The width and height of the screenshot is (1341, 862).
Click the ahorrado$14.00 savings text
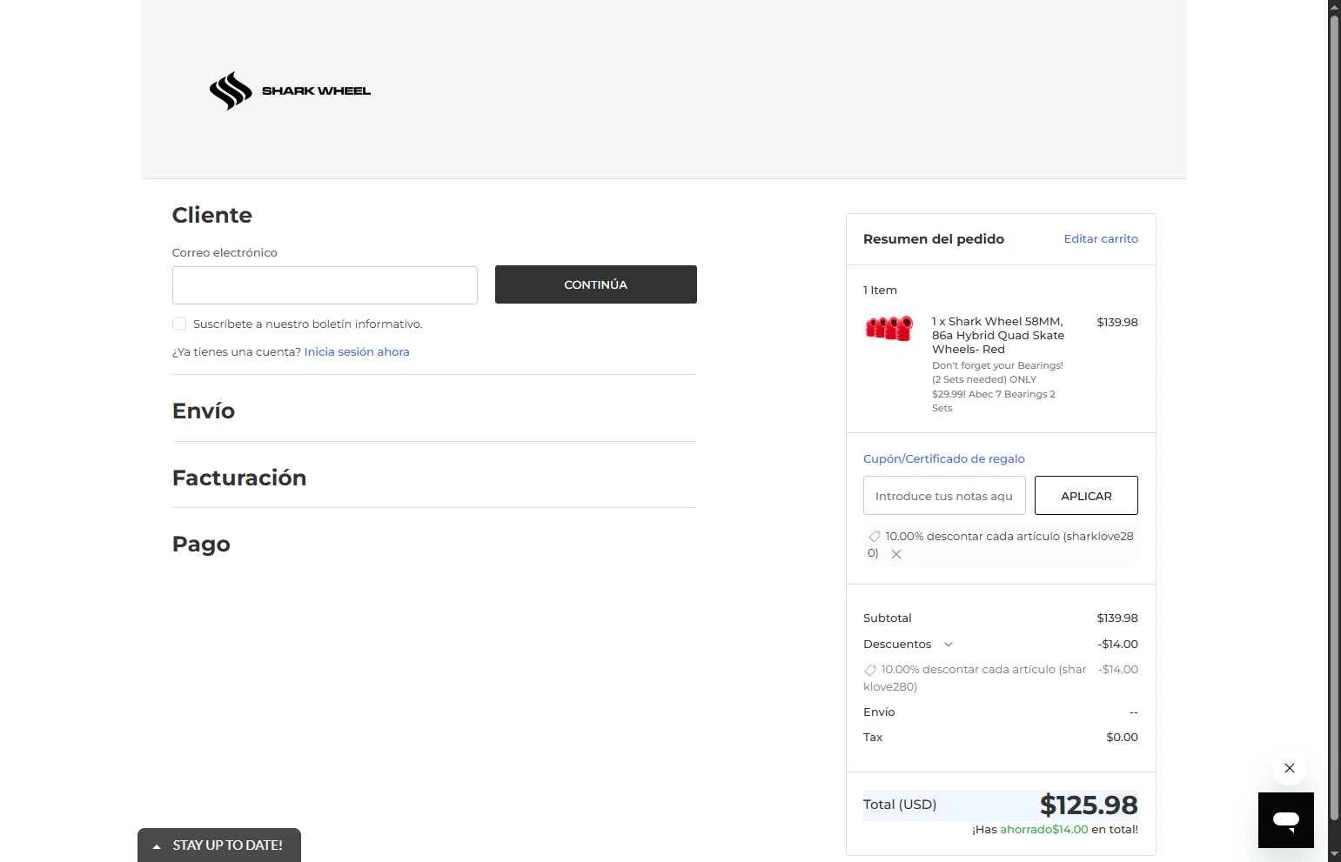(1043, 829)
